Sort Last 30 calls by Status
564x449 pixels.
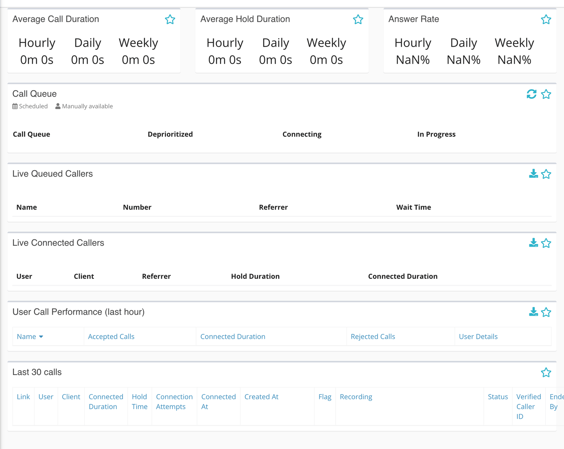498,397
